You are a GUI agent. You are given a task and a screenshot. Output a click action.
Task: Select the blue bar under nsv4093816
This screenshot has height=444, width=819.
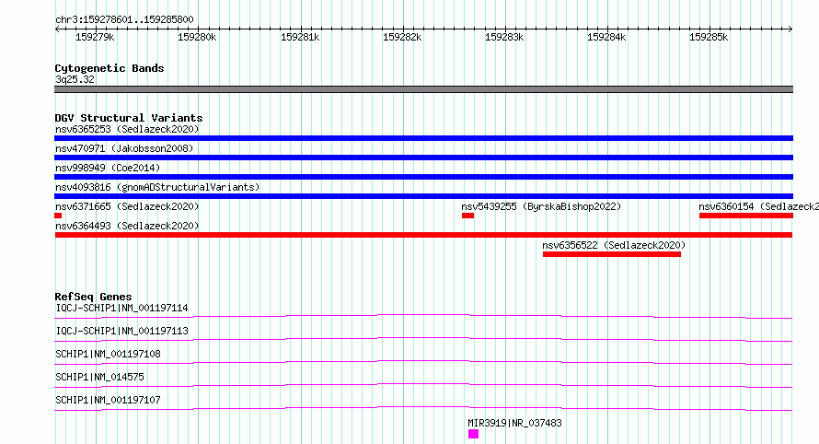(423, 196)
